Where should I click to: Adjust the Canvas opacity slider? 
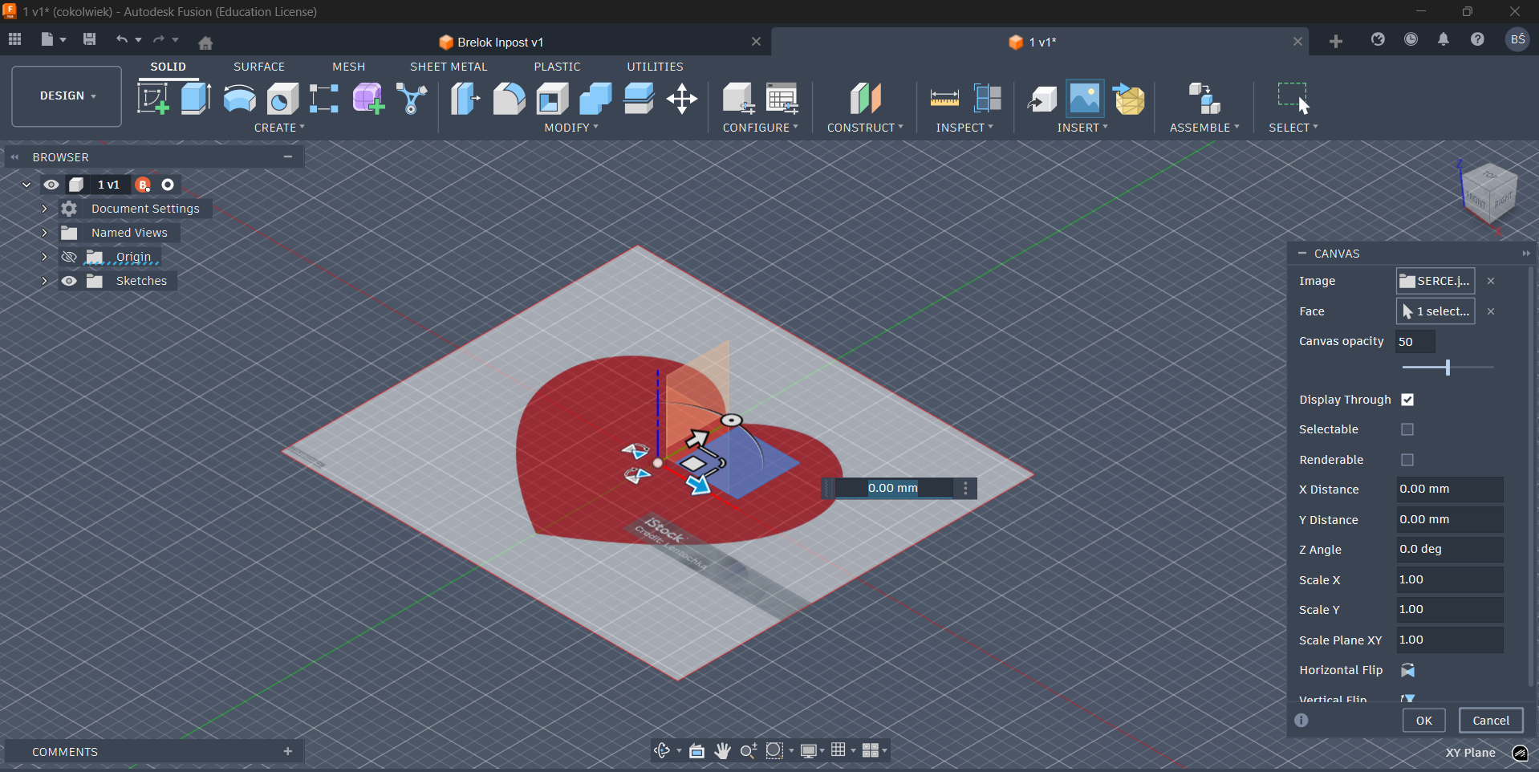click(1448, 368)
